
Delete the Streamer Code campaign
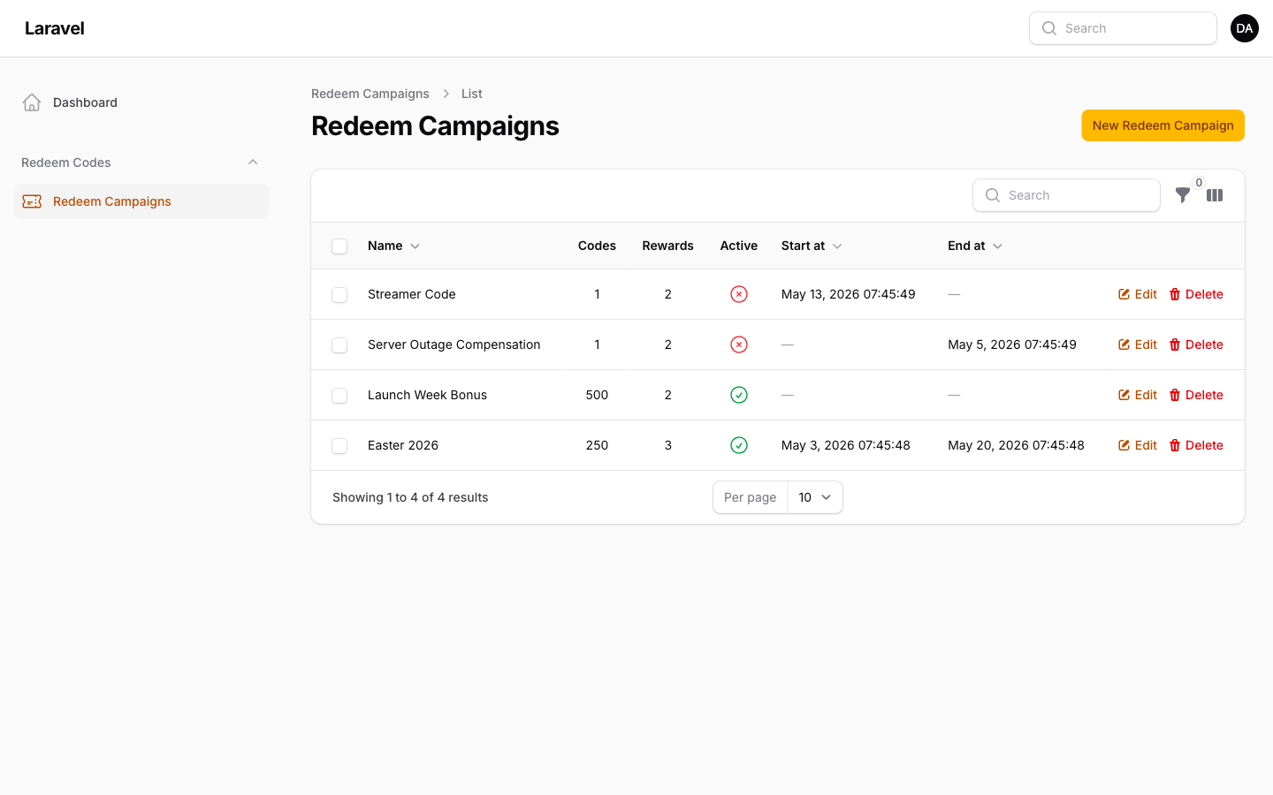tap(1196, 294)
